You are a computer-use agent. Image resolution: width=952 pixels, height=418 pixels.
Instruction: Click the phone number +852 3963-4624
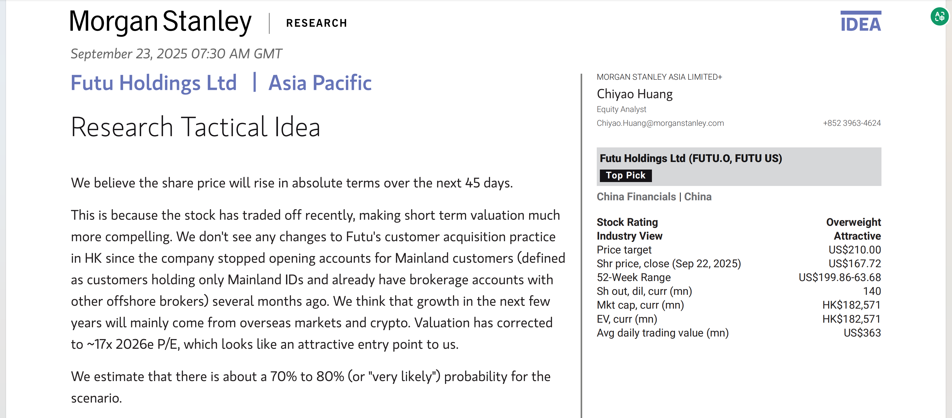tap(852, 123)
